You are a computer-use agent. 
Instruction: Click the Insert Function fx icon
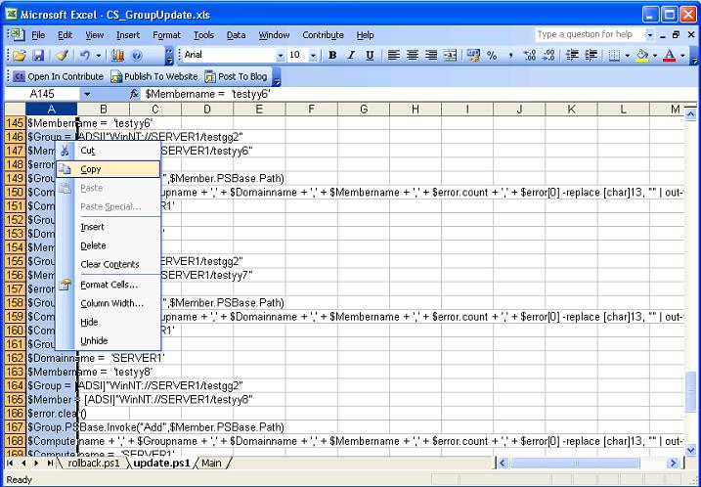134,93
